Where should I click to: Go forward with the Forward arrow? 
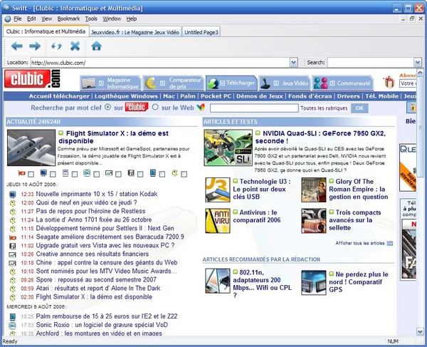pos(35,46)
